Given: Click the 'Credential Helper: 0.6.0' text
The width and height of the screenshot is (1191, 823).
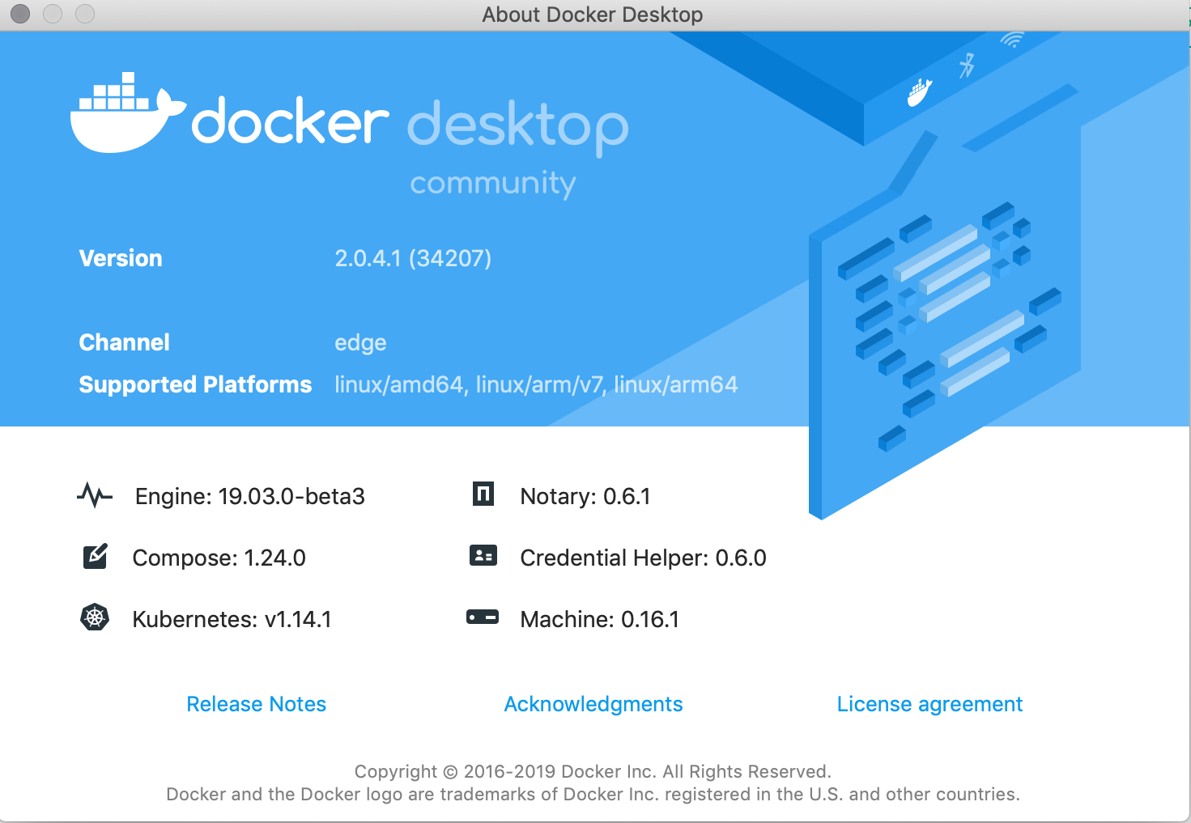Looking at the screenshot, I should [x=643, y=558].
